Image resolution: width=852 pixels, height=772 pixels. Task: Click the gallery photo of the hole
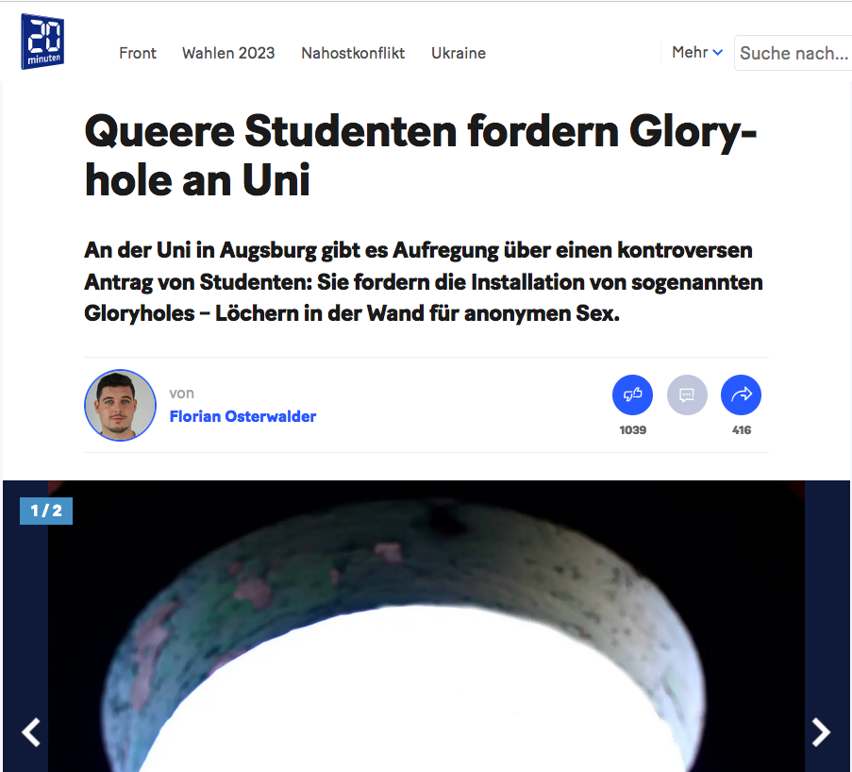point(426,626)
